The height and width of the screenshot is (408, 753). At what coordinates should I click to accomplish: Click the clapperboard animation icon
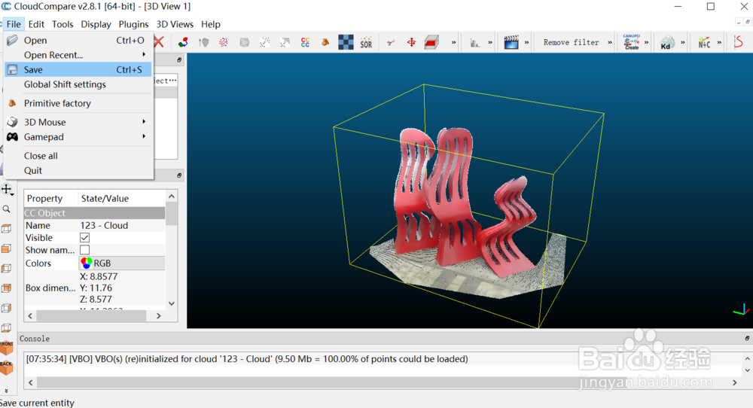pyautogui.click(x=511, y=42)
